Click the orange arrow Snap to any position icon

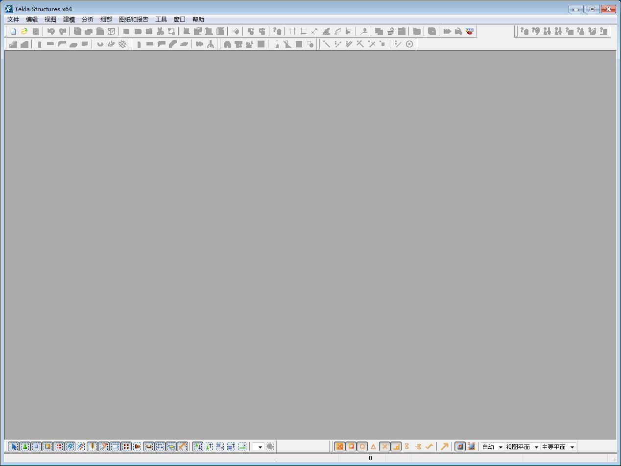[x=444, y=446]
